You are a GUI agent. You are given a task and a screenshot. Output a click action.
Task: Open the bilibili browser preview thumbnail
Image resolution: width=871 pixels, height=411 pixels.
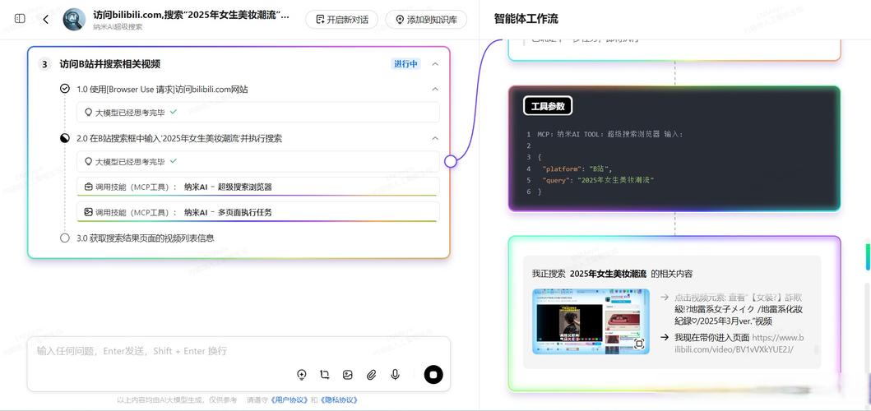[x=591, y=321]
